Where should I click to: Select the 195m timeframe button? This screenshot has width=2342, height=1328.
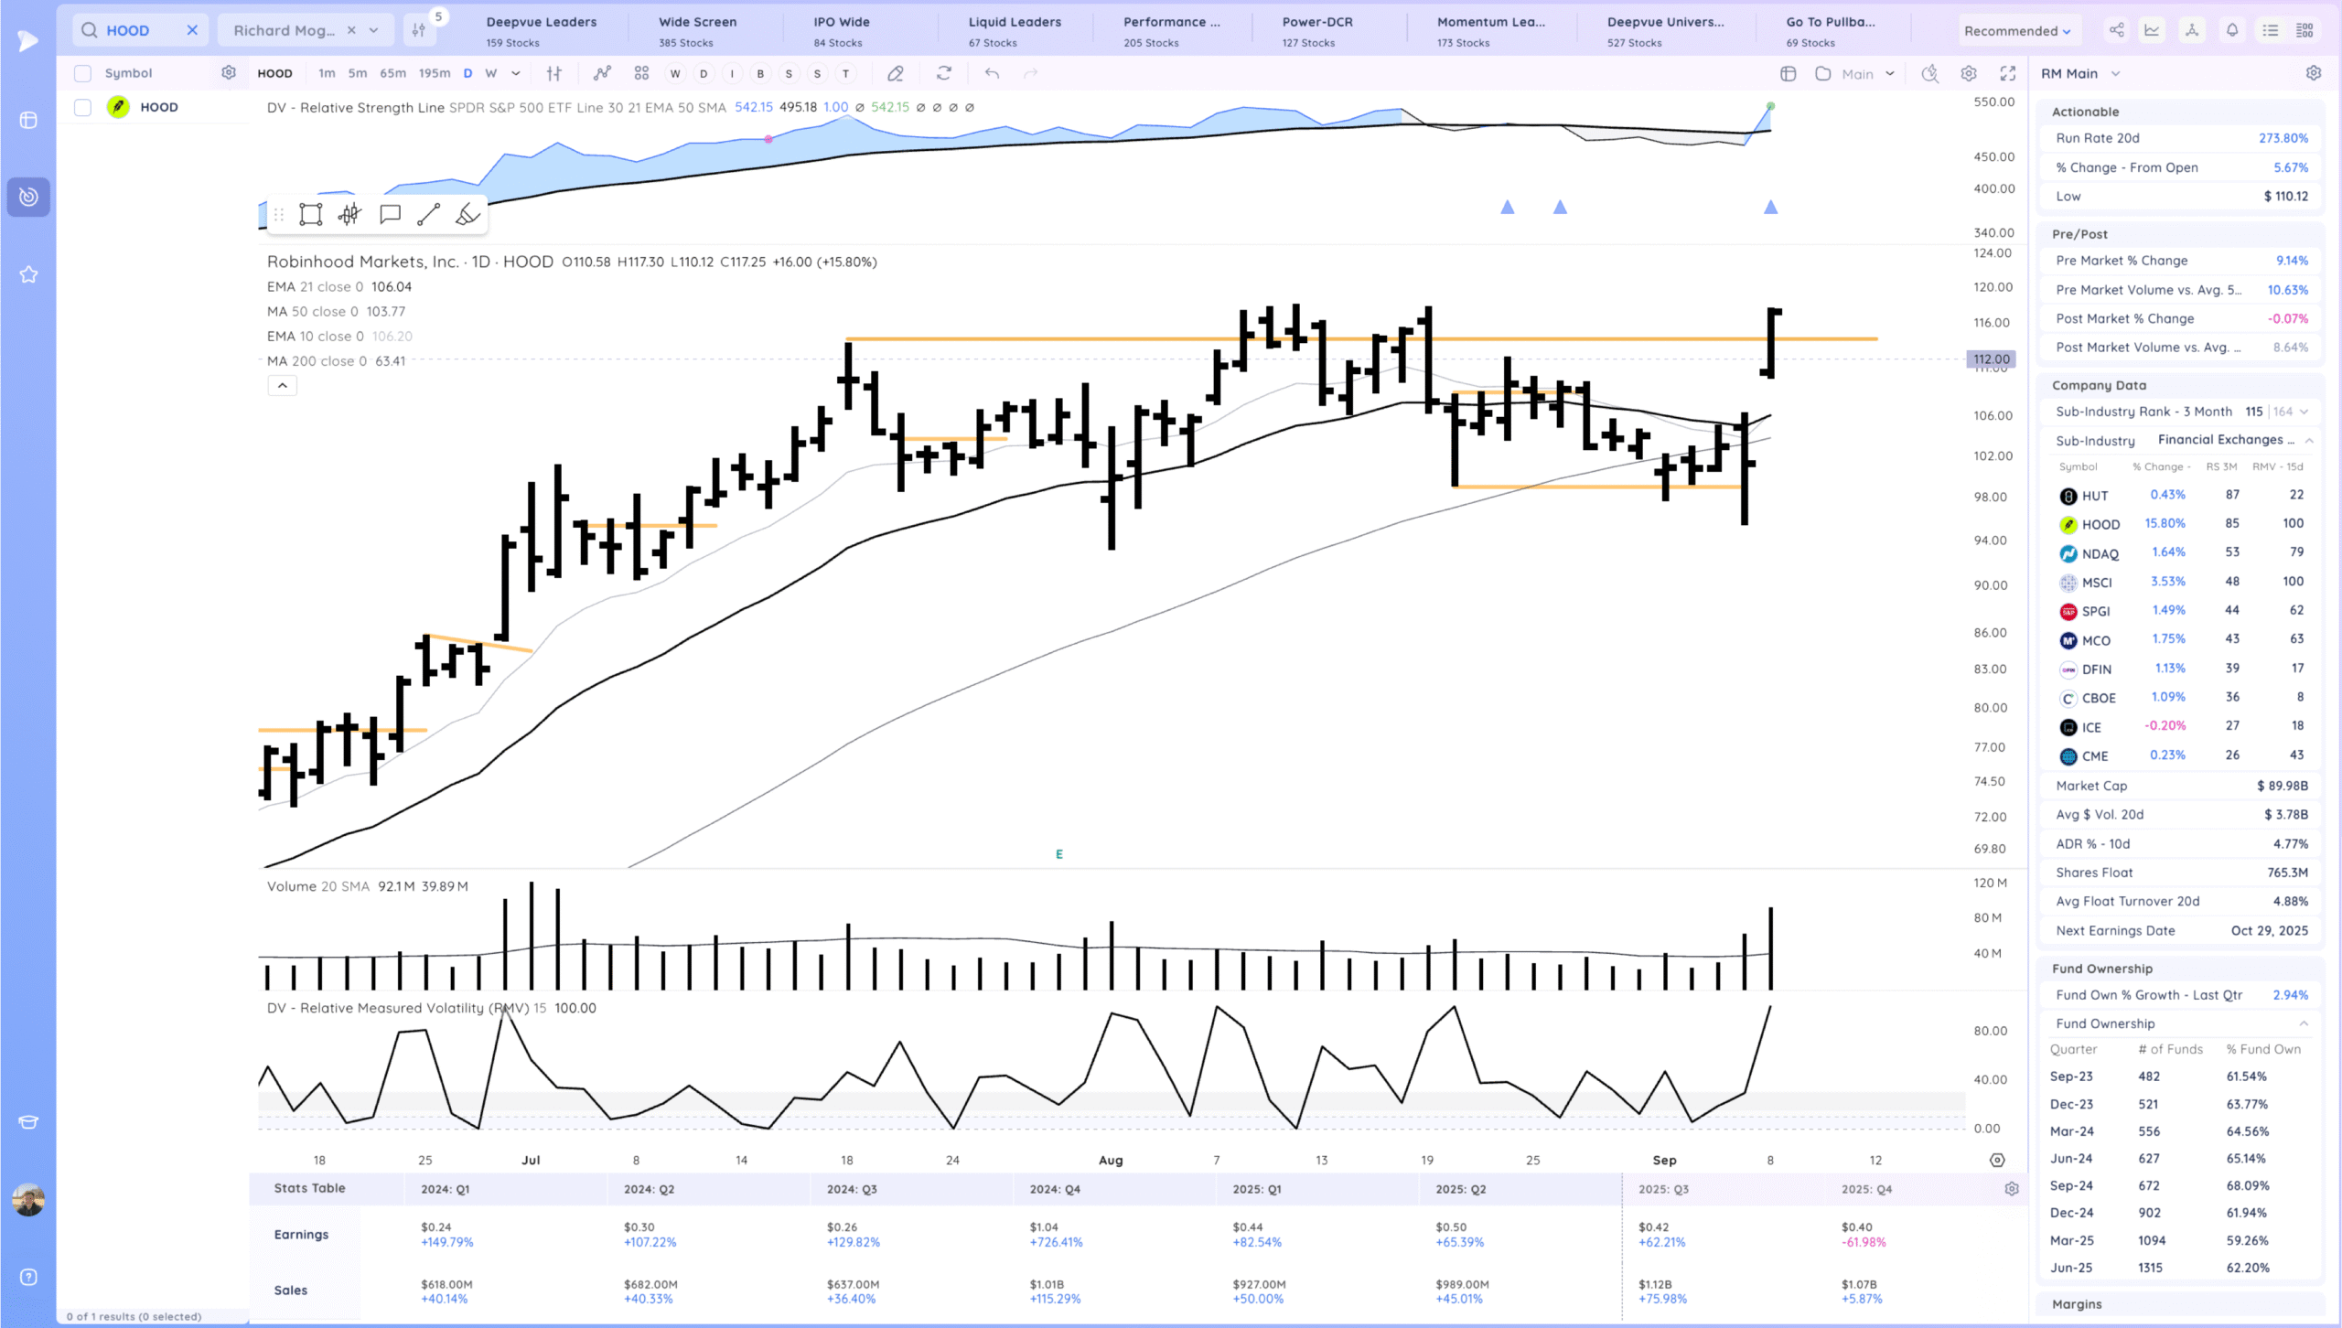pyautogui.click(x=435, y=73)
